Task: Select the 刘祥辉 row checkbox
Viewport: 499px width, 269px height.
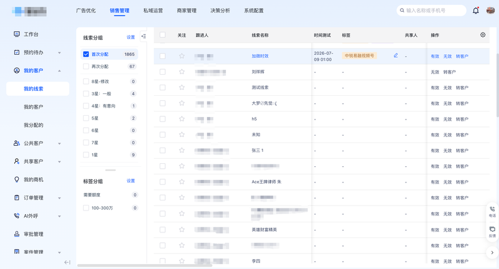Action: coord(162,72)
